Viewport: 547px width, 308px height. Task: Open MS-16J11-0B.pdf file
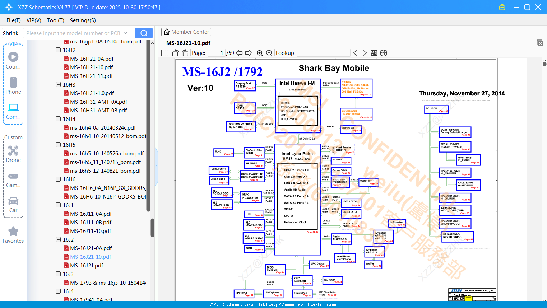tap(91, 222)
